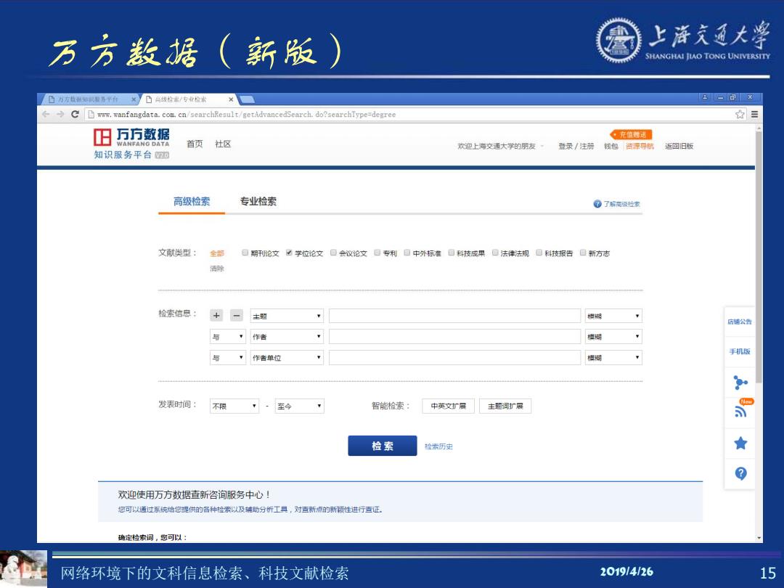Go to 首页 in site navigation
The image size is (784, 588).
195,144
